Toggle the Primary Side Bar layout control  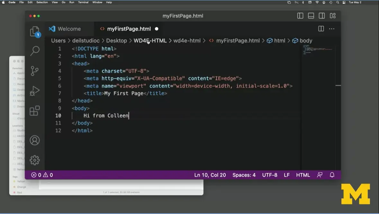[x=300, y=15]
